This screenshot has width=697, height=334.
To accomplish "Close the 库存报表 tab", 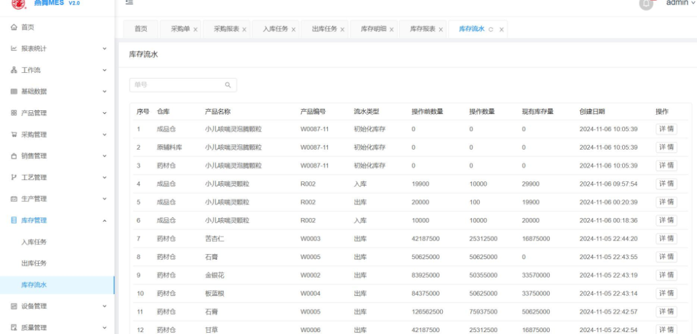I will coord(441,30).
